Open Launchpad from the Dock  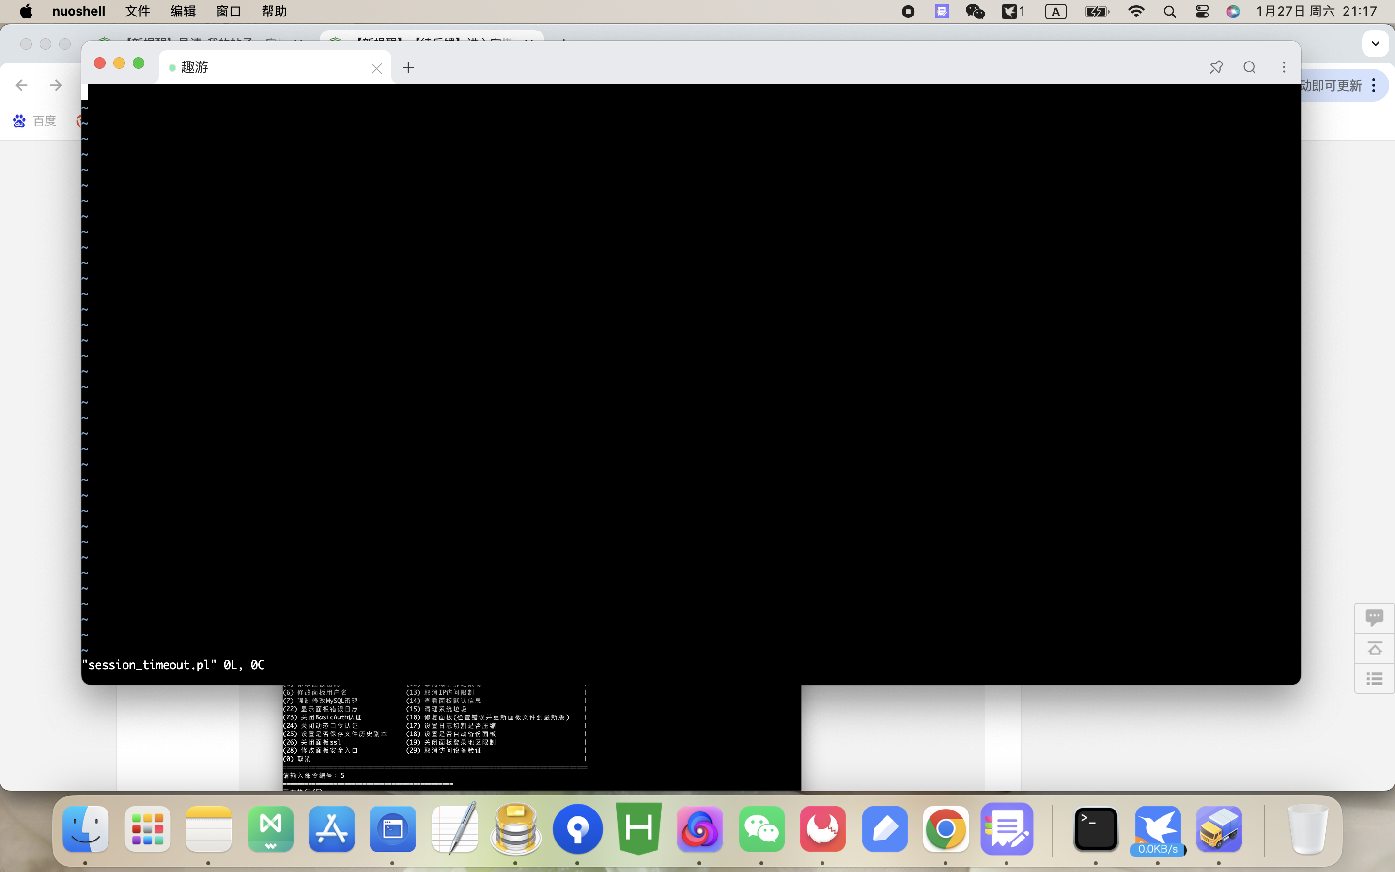[x=147, y=829]
